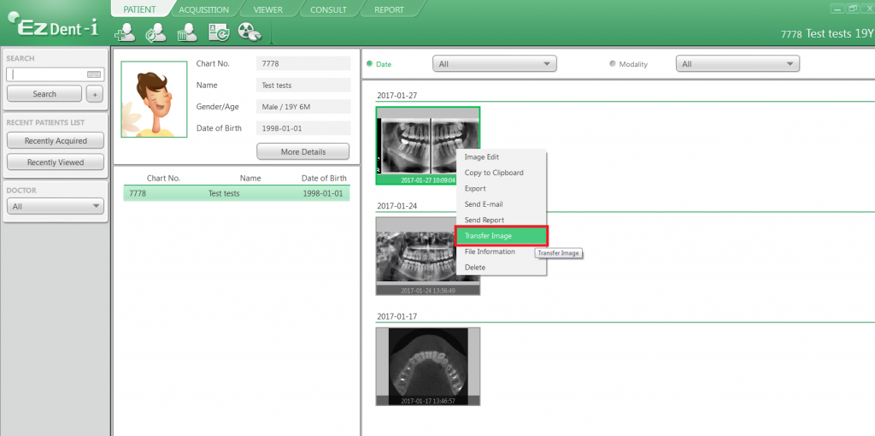Image resolution: width=875 pixels, height=436 pixels.
Task: Select patient row 7778 Test tests
Action: [235, 194]
